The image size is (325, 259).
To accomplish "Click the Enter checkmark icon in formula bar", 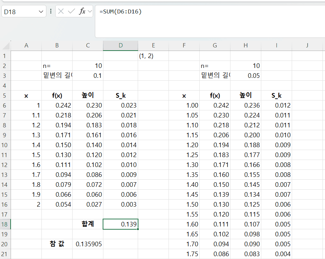I will coord(71,11).
